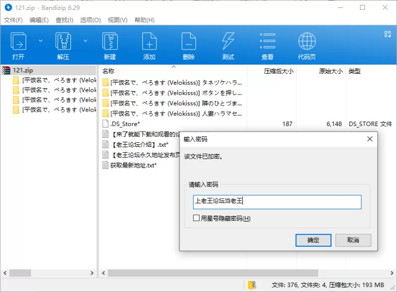Viewport: 397px width, 292px height.
Task: Close the 输入密码 dialog
Action: click(370, 139)
